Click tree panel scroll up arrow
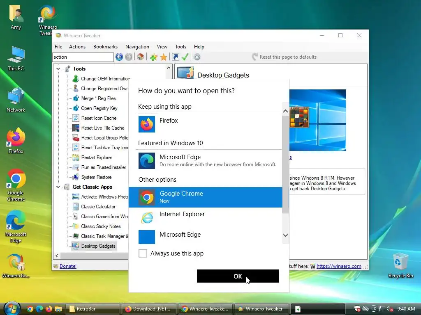 (169, 68)
